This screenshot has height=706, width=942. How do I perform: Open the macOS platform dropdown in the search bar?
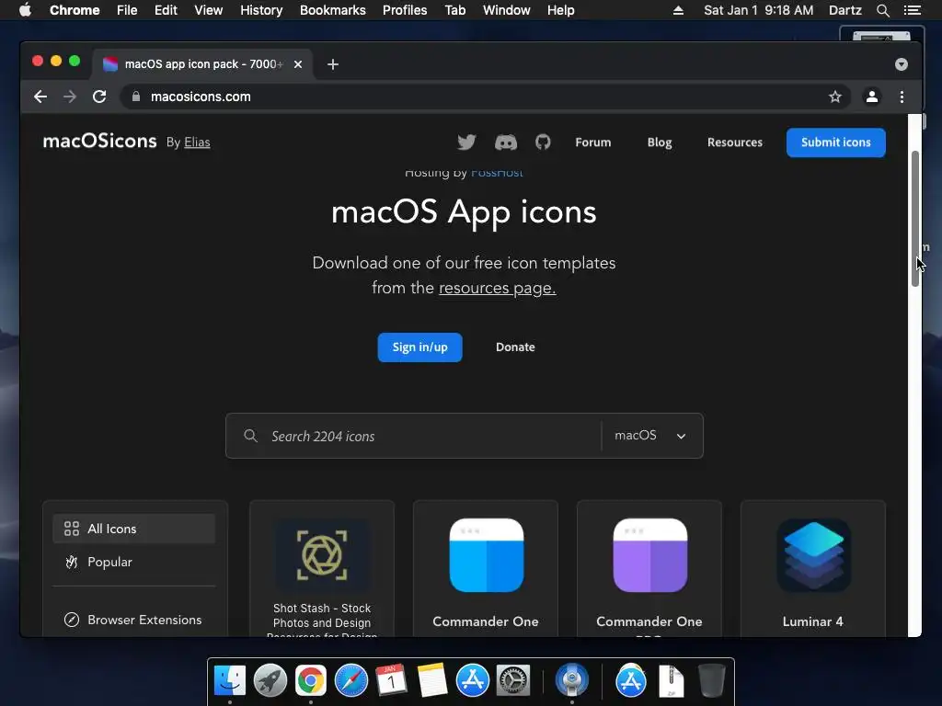pos(651,436)
